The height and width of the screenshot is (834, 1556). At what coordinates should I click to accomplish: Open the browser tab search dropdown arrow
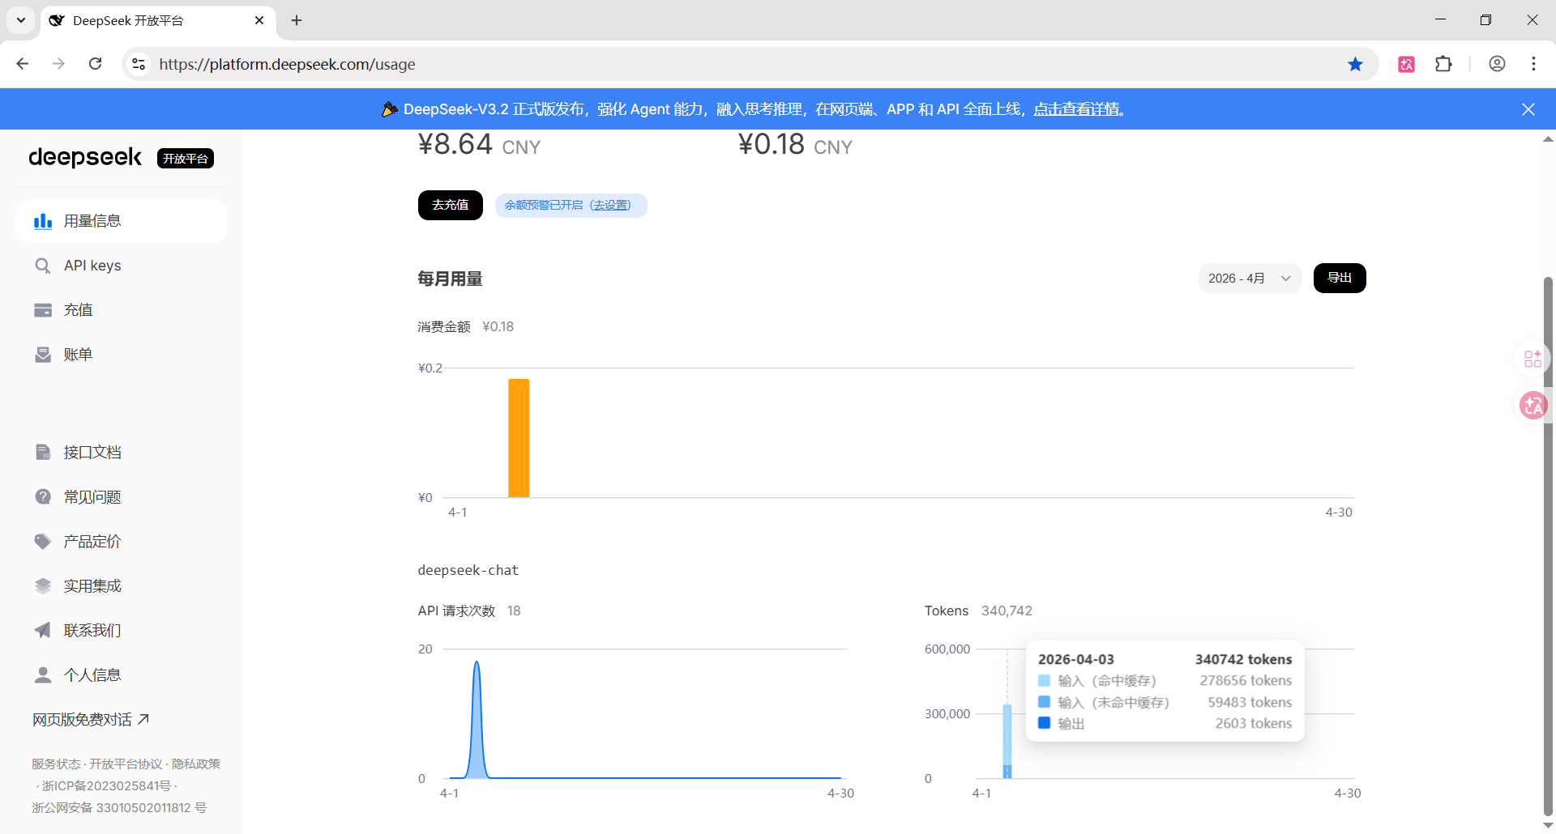(21, 20)
